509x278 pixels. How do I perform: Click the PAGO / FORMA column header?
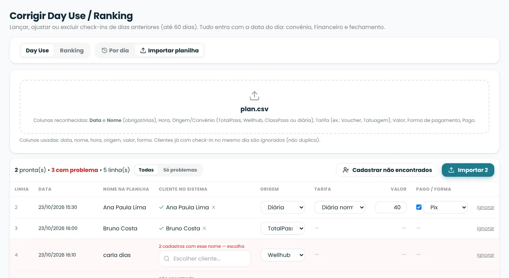tap(433, 189)
